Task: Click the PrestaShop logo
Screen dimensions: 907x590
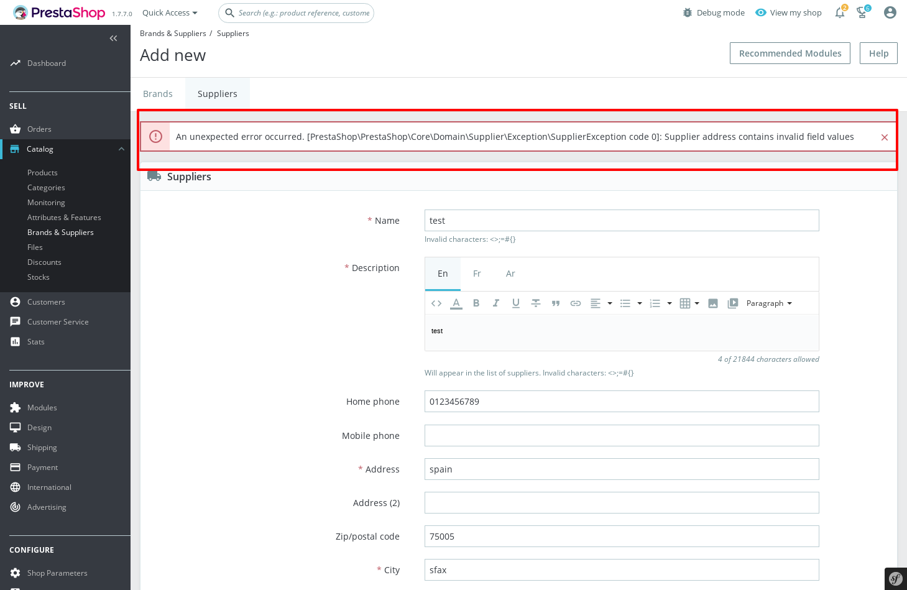Action: [59, 12]
